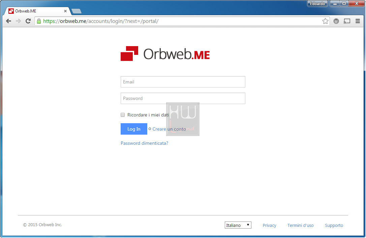Maximize the Chrome window
This screenshot has height=238, width=366.
point(344,3)
